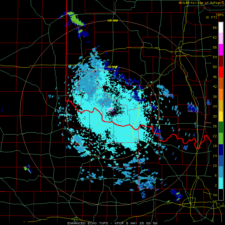225x225 pixels.
Task: Click the dark green 30 kft swatch
Action: [x=221, y=127]
